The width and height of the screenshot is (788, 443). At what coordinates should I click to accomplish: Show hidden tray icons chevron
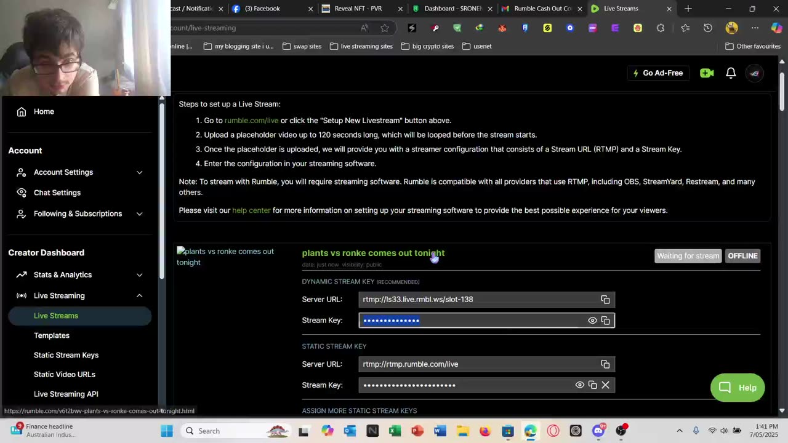680,431
